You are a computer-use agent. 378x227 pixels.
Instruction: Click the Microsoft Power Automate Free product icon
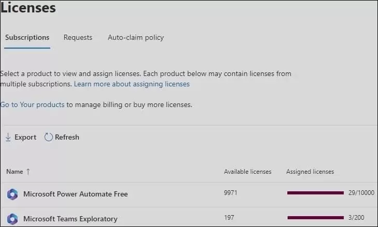[12, 194]
